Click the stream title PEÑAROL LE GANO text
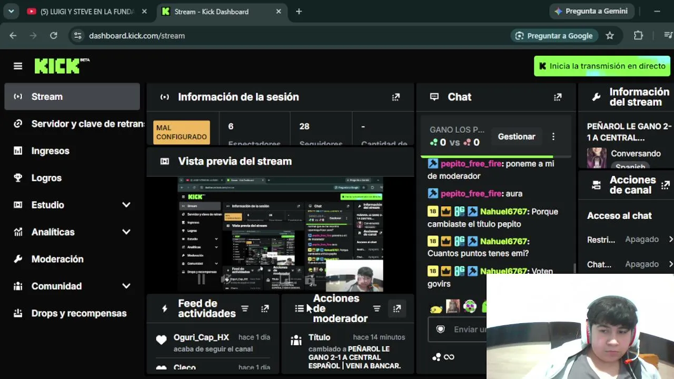This screenshot has width=674, height=379. point(629,132)
